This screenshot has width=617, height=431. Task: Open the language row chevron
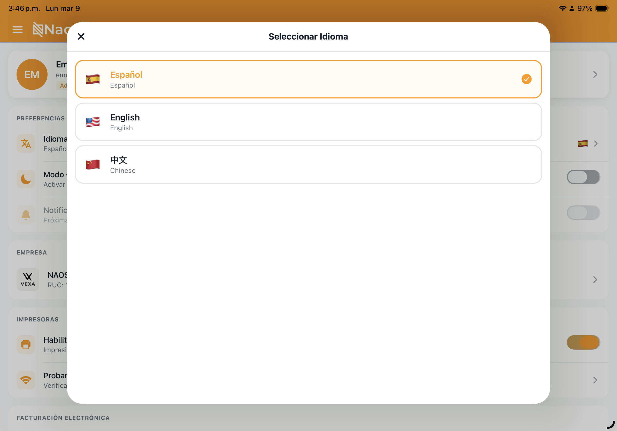point(596,143)
